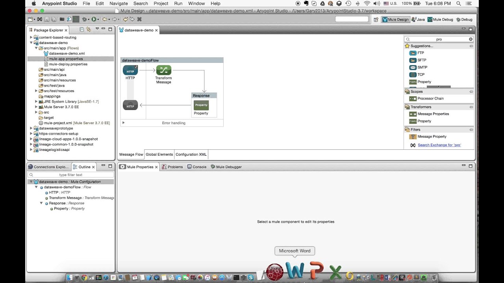
Task: Pick FTP from palette suggestions
Action: [x=417, y=53]
